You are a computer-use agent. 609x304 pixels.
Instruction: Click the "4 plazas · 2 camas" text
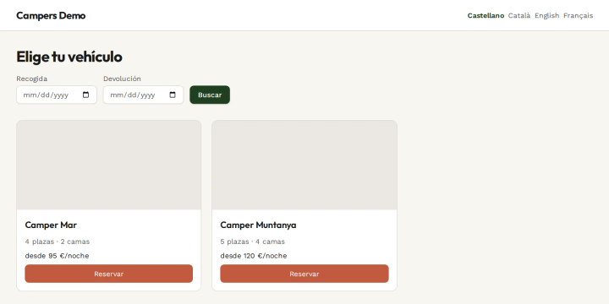58,242
